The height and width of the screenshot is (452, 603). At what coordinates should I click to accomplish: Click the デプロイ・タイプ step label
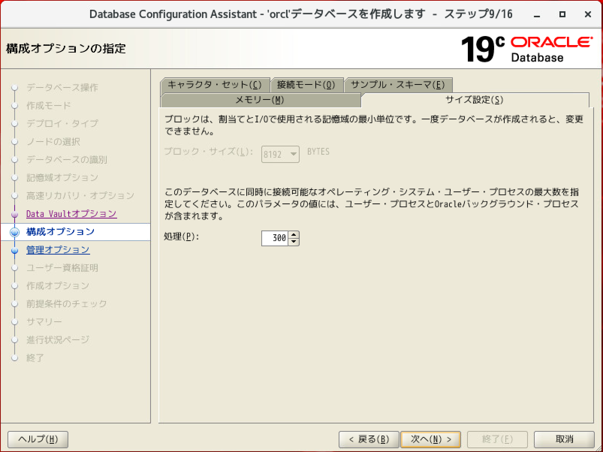(x=62, y=124)
